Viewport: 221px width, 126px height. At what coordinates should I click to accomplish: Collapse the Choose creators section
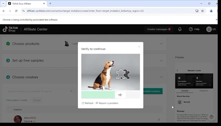point(161,77)
